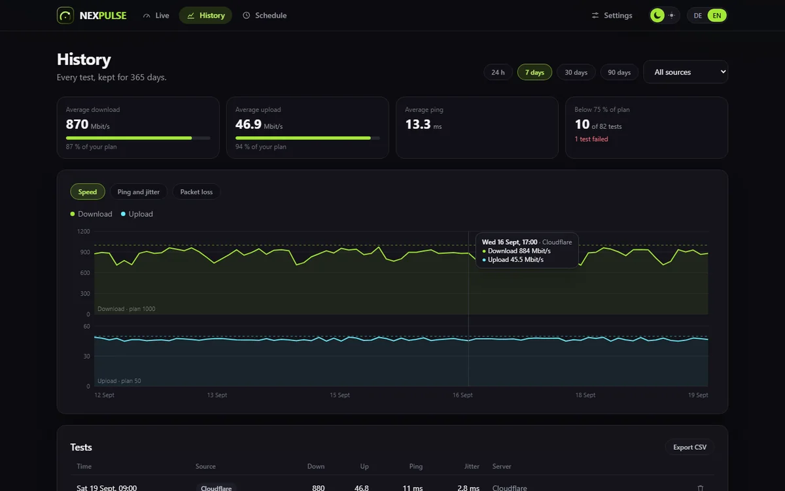Viewport: 785px width, 491px height.
Task: Select the 30 days time range
Action: coord(576,72)
